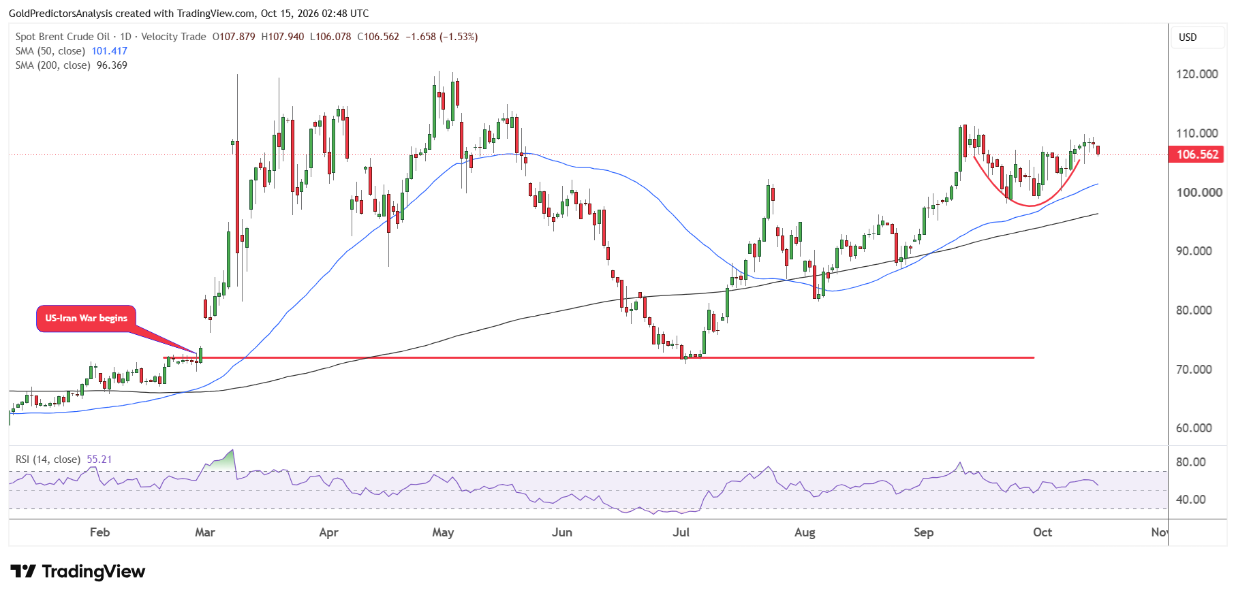Viewport: 1236px width, 597px height.
Task: Click the 90.000 price axis label
Action: [x=1194, y=251]
